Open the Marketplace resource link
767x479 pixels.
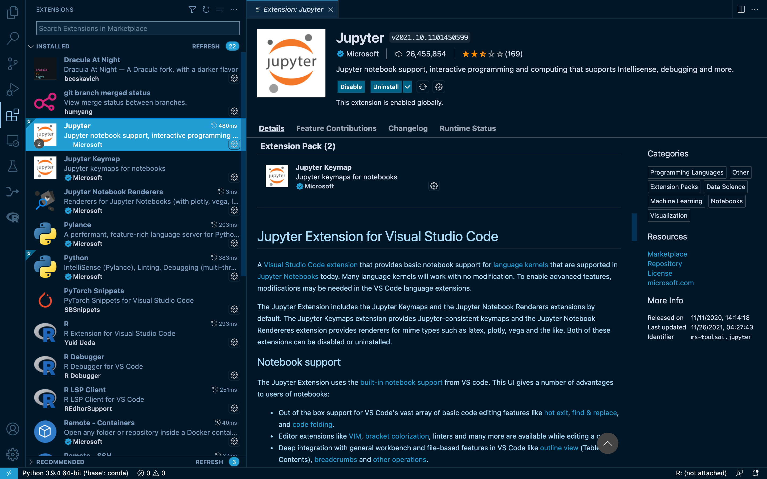click(667, 254)
